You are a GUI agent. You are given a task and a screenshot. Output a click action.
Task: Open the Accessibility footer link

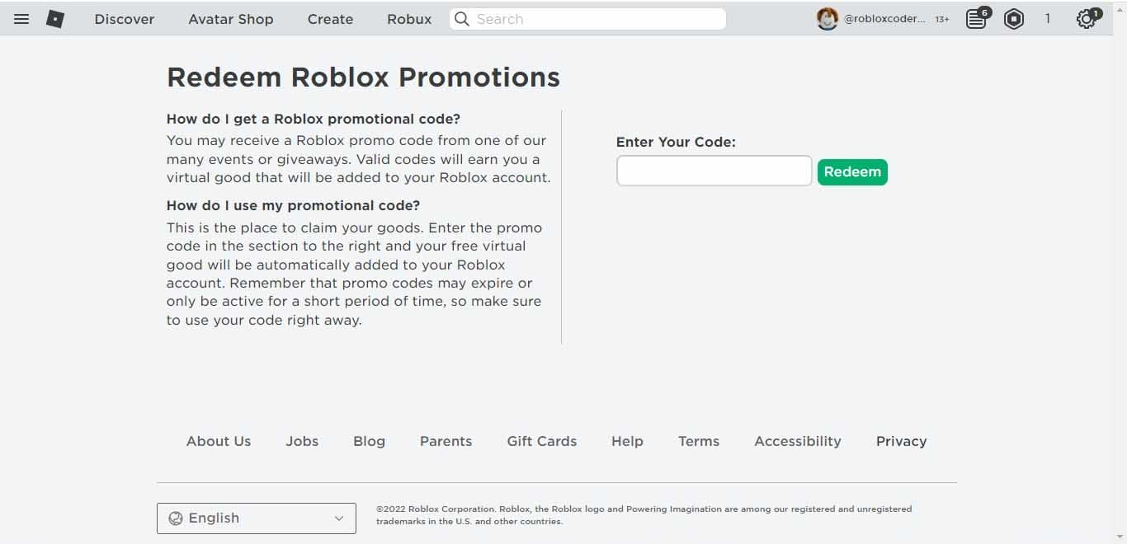pos(797,441)
